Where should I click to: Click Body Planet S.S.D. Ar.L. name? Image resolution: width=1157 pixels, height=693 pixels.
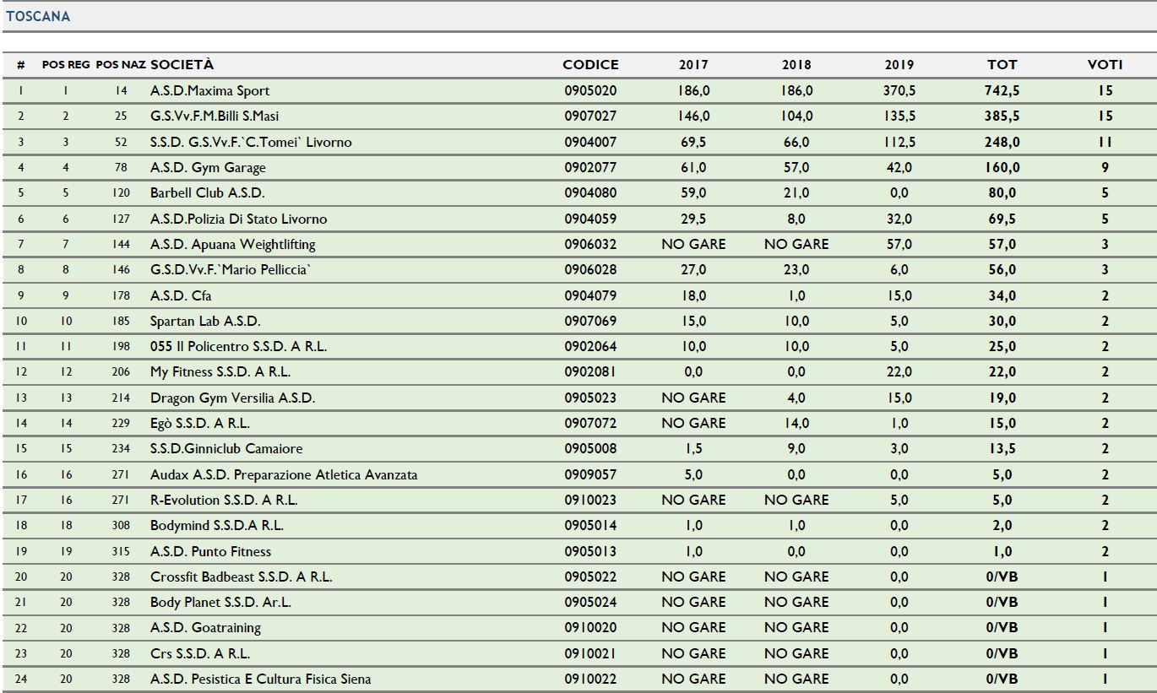[x=220, y=602]
